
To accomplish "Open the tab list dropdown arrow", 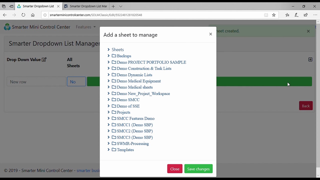I will (x=120, y=6).
